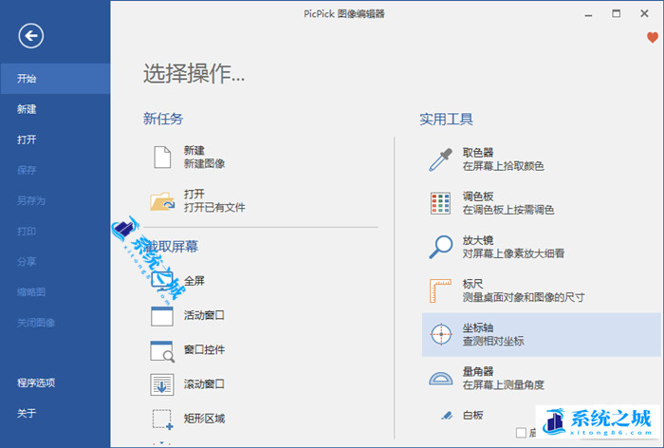
Task: Click the 全屏 label
Action: 194,281
